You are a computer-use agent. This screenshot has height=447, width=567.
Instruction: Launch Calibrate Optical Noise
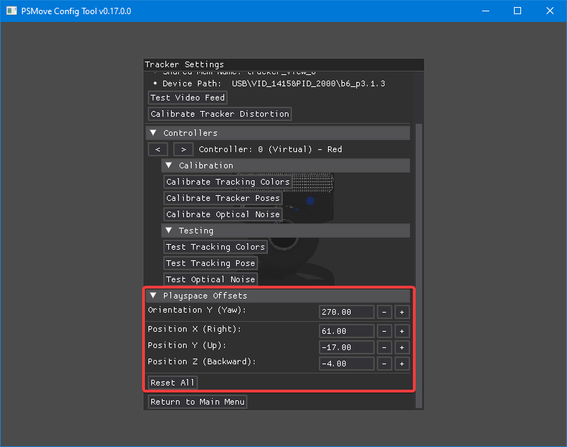click(223, 214)
